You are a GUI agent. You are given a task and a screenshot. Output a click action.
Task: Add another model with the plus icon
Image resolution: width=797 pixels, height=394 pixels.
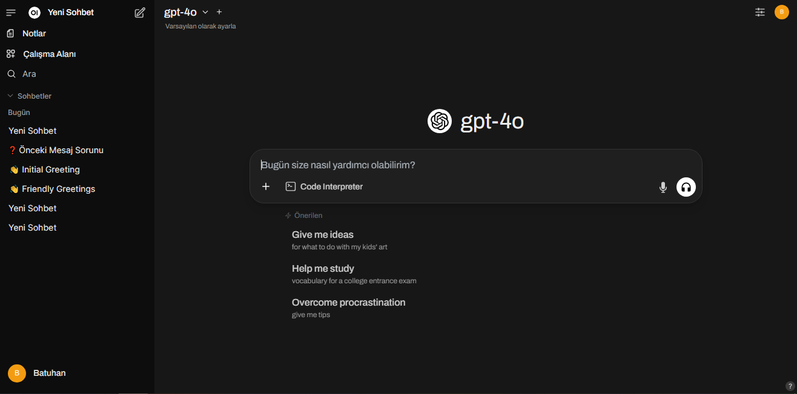pos(219,12)
